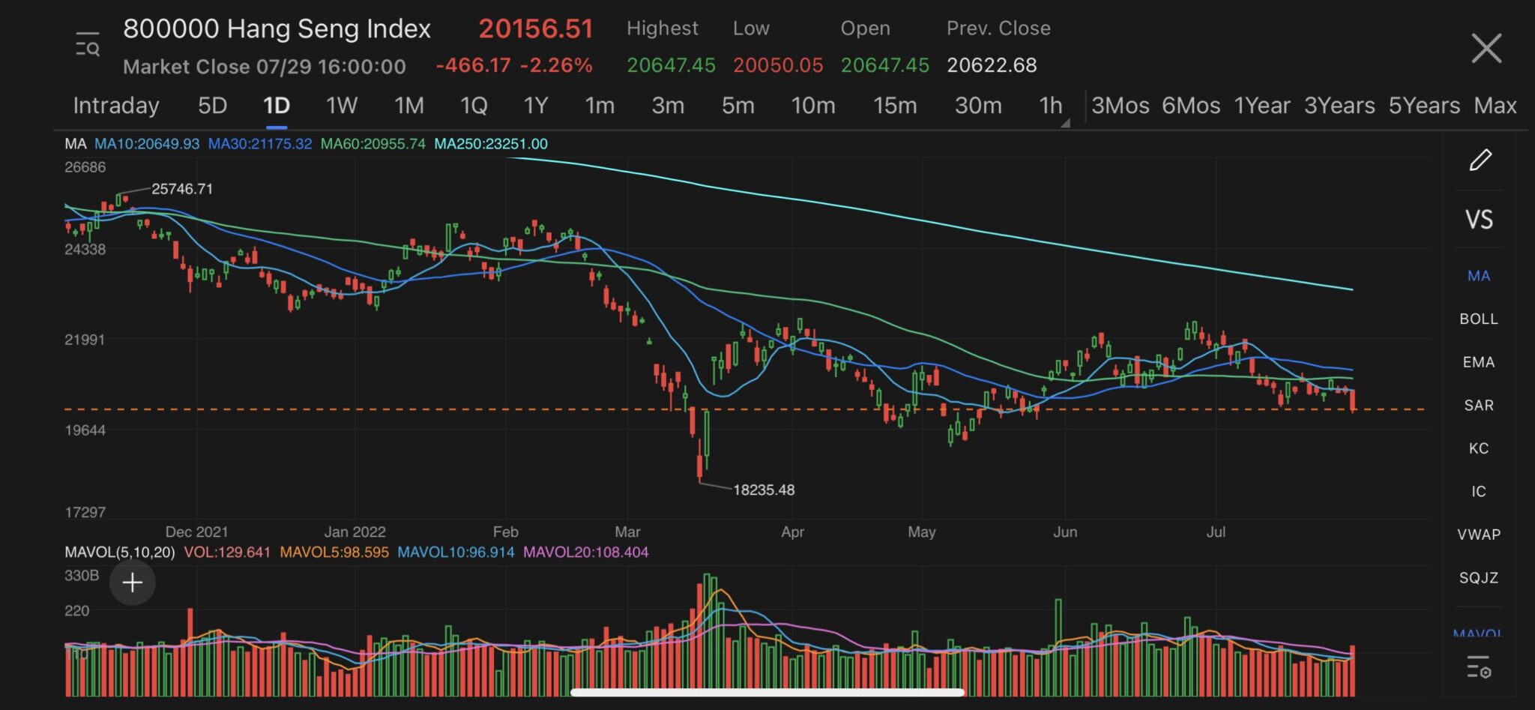This screenshot has width=1535, height=710.
Task: Enable the SAR indicator
Action: [x=1479, y=406]
